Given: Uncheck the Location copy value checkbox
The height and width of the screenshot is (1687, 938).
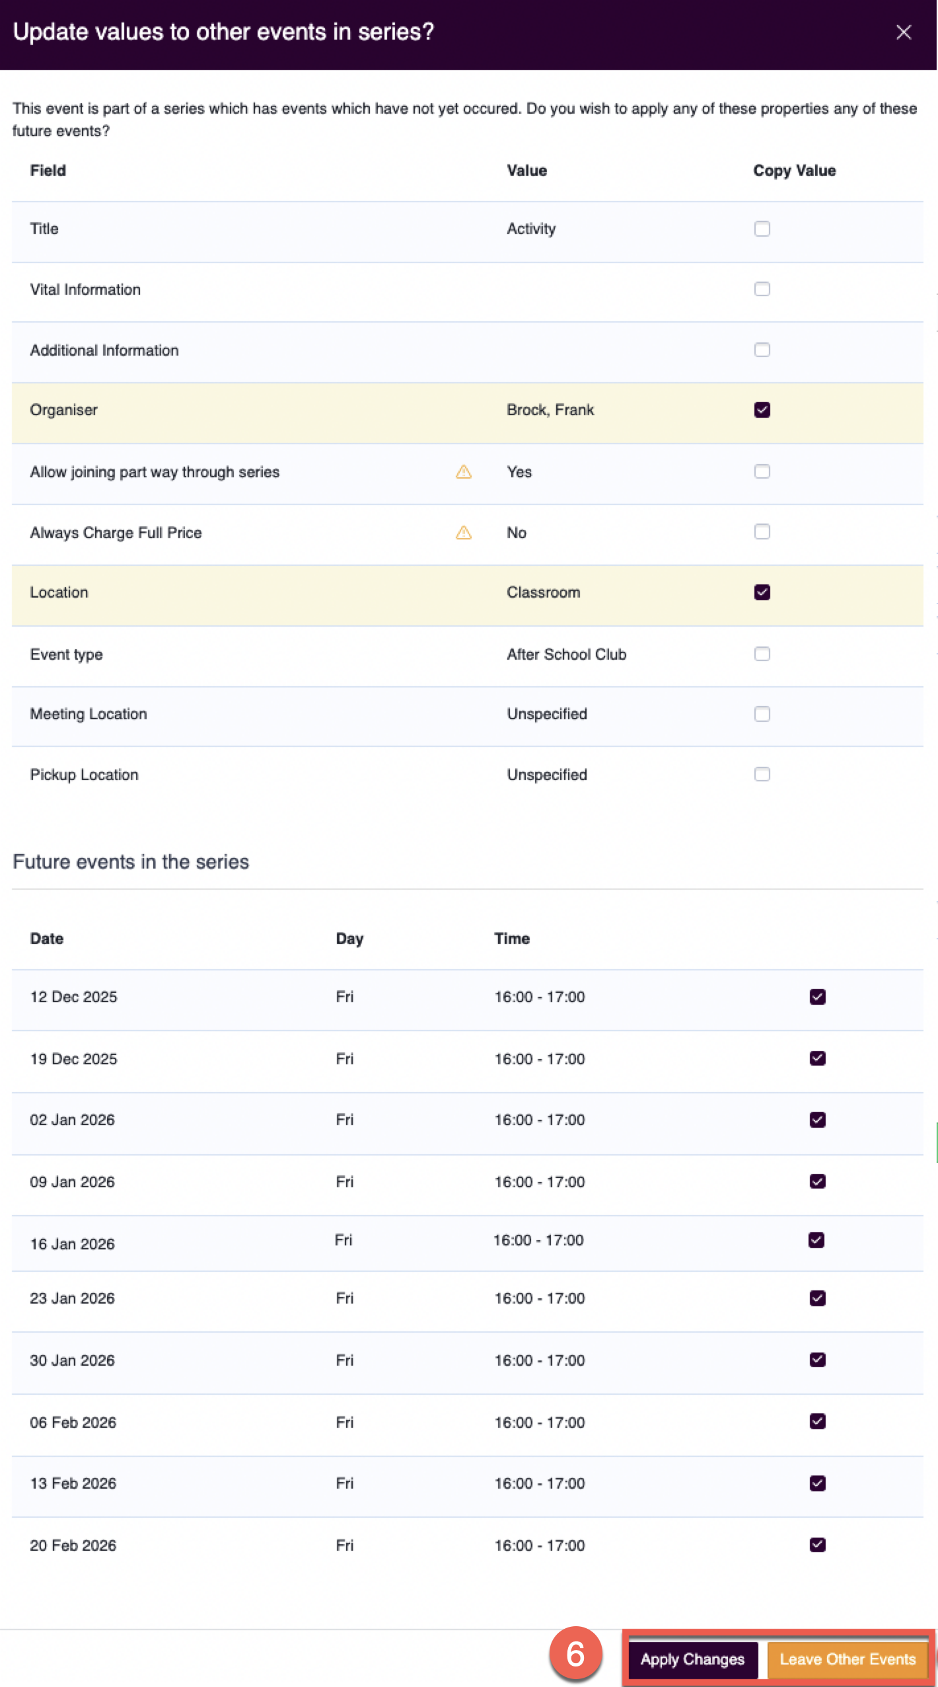Looking at the screenshot, I should [762, 592].
